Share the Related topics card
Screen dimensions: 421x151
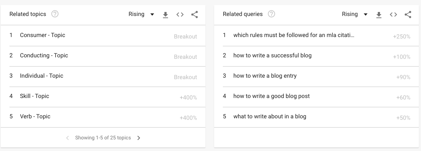(195, 15)
